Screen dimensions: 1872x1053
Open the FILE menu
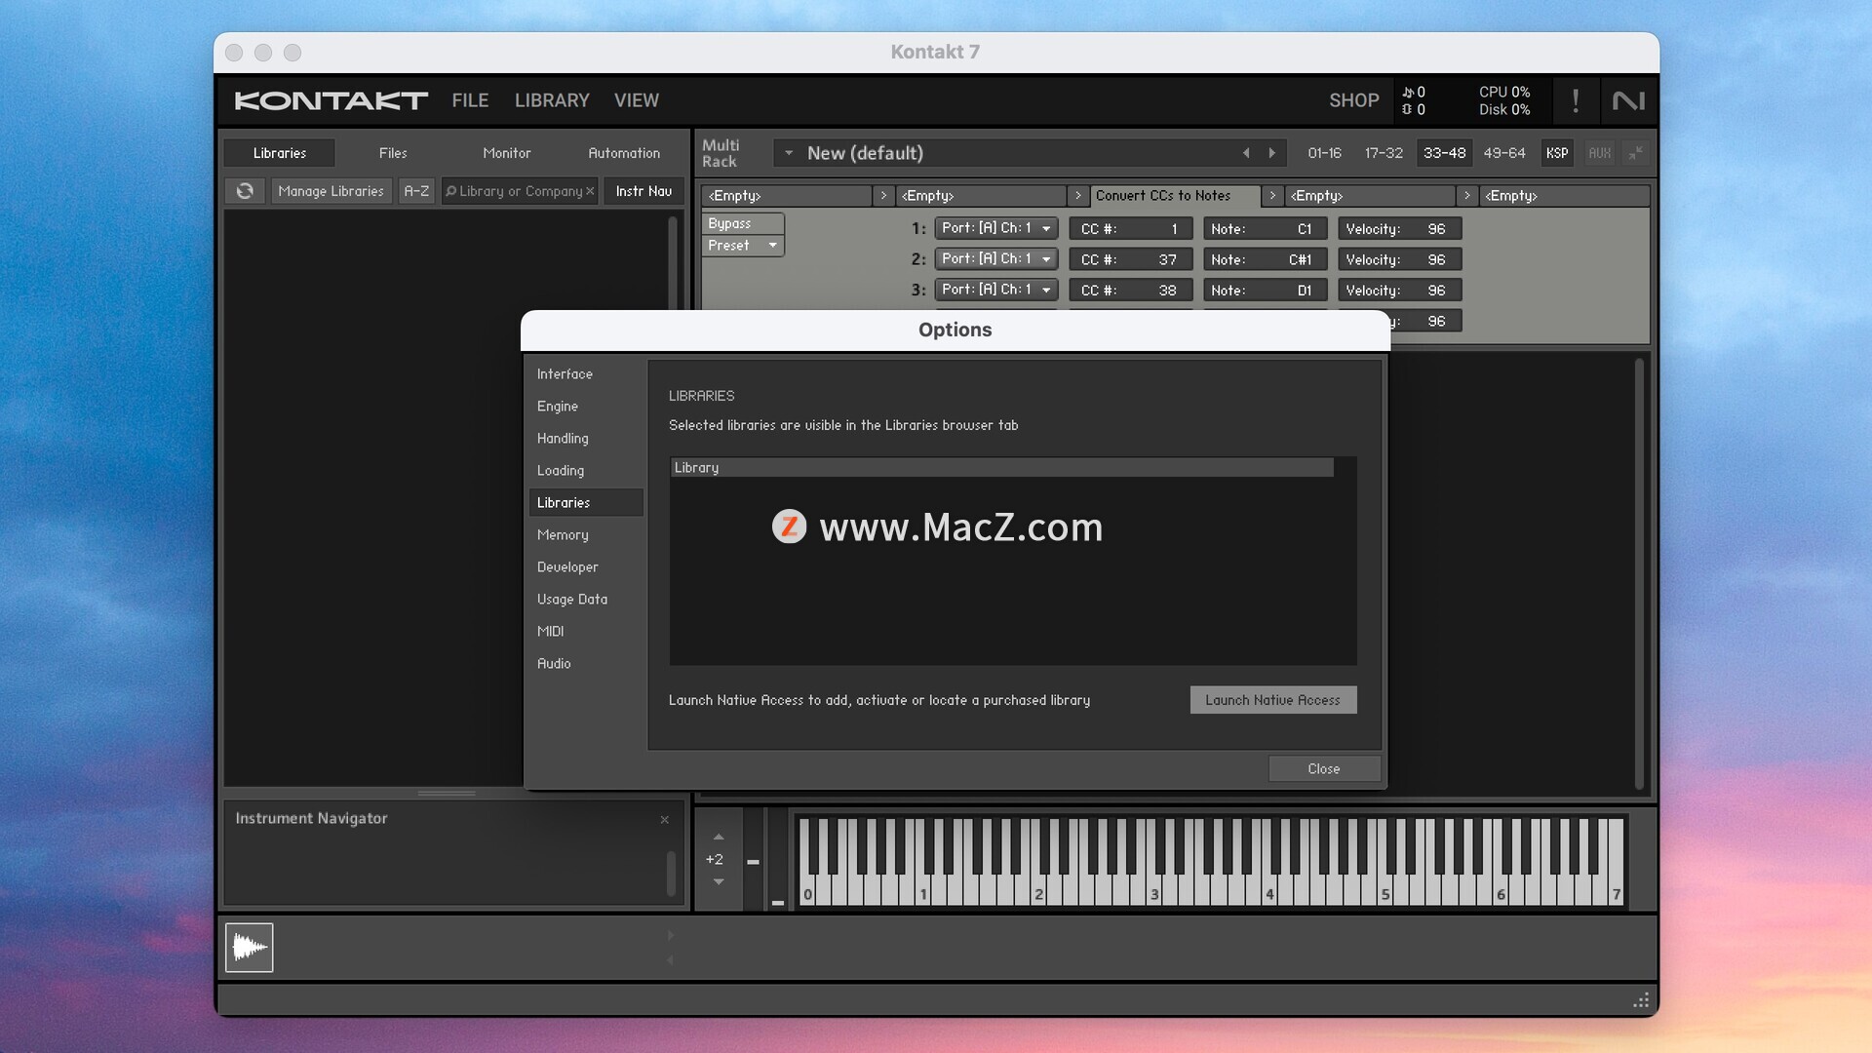pos(470,100)
